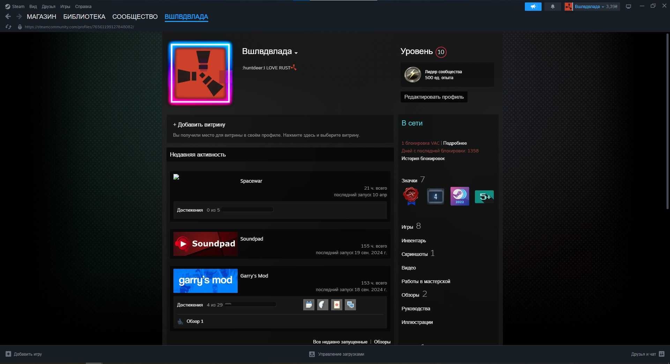Open the notifications bell
The width and height of the screenshot is (670, 364).
tap(553, 7)
